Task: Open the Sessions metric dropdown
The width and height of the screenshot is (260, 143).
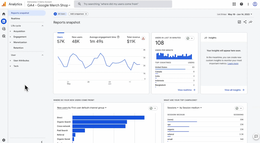Action: click(x=173, y=108)
